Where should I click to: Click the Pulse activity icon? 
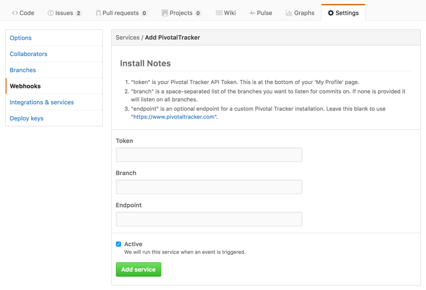252,13
